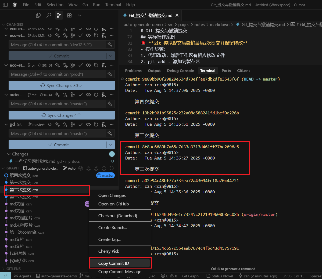Image resolution: width=322 pixels, height=279 pixels.
Task: Open the Explorer view icon
Action: coord(38,15)
